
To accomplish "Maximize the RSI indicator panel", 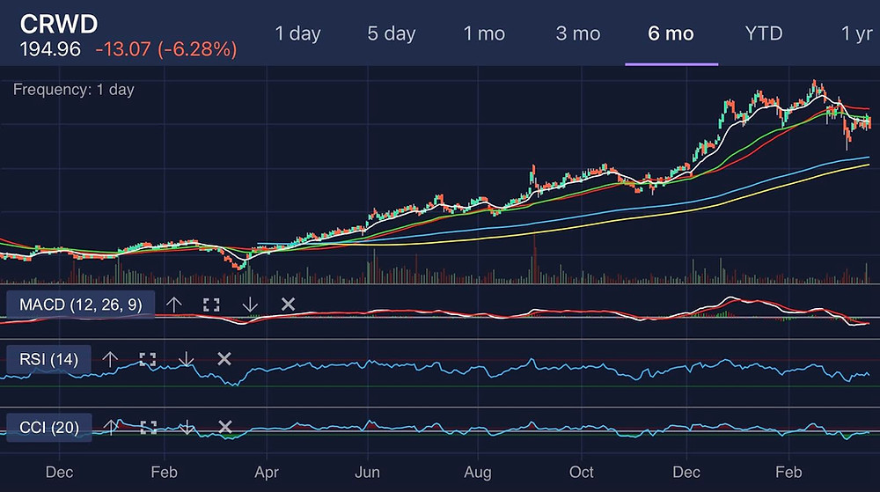I will (x=148, y=359).
